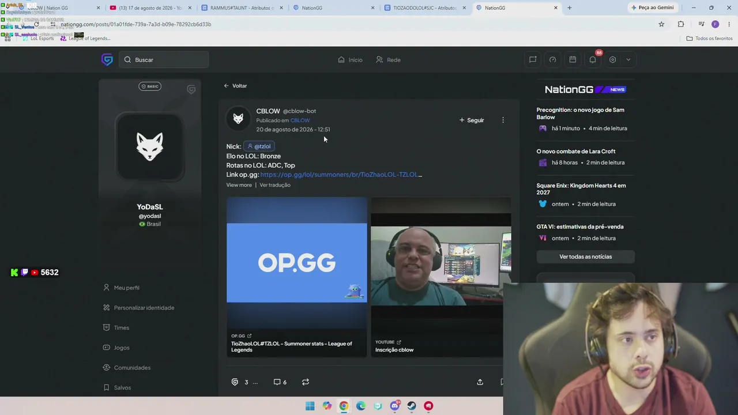Open the Todos os favoritos bookmarks folder
The height and width of the screenshot is (415, 738).
tap(709, 39)
